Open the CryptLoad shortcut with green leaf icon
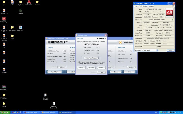 pyautogui.click(x=21, y=11)
